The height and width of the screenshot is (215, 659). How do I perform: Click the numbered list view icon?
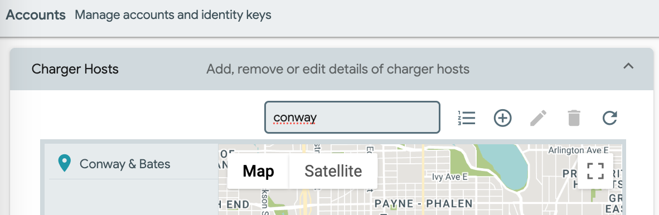(467, 118)
